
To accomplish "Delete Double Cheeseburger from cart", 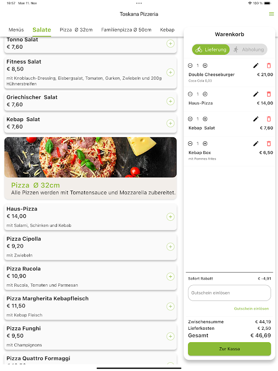I will click(x=269, y=65).
